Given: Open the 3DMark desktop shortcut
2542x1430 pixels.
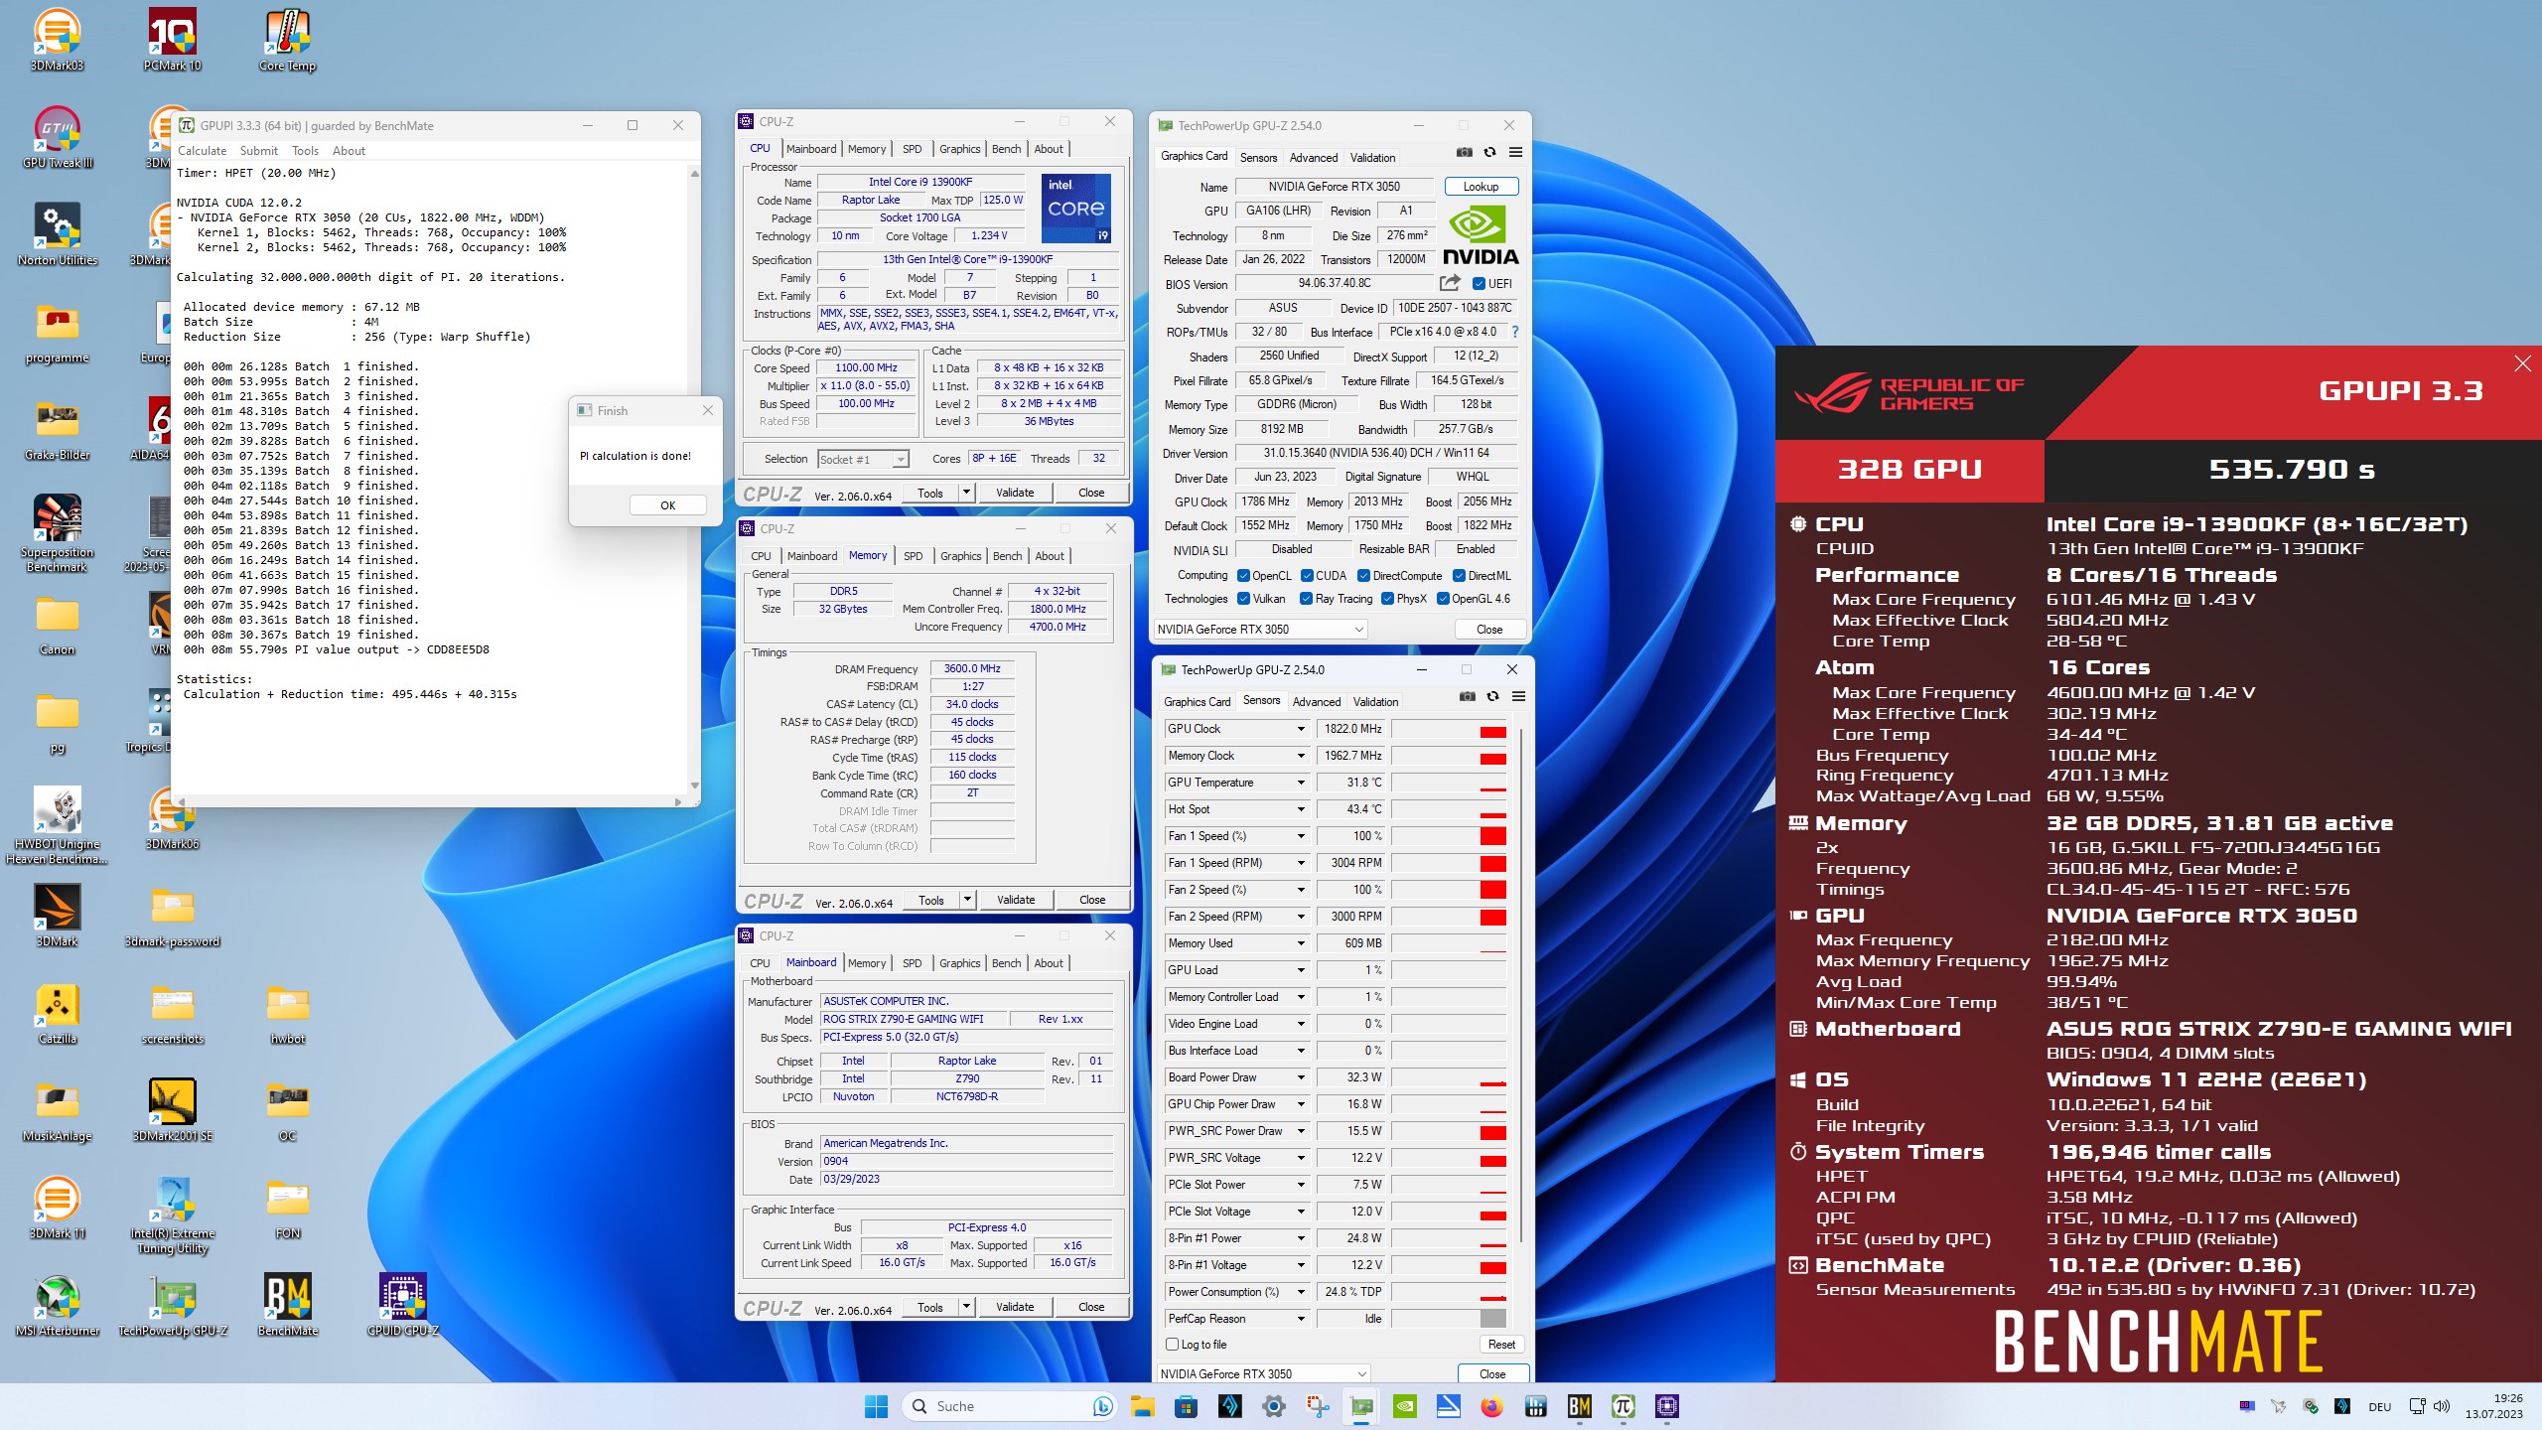Looking at the screenshot, I should coord(57,916).
